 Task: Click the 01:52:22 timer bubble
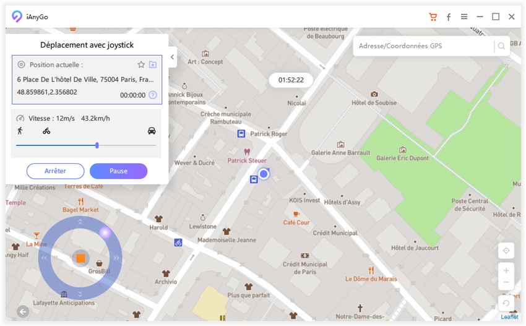coord(291,80)
